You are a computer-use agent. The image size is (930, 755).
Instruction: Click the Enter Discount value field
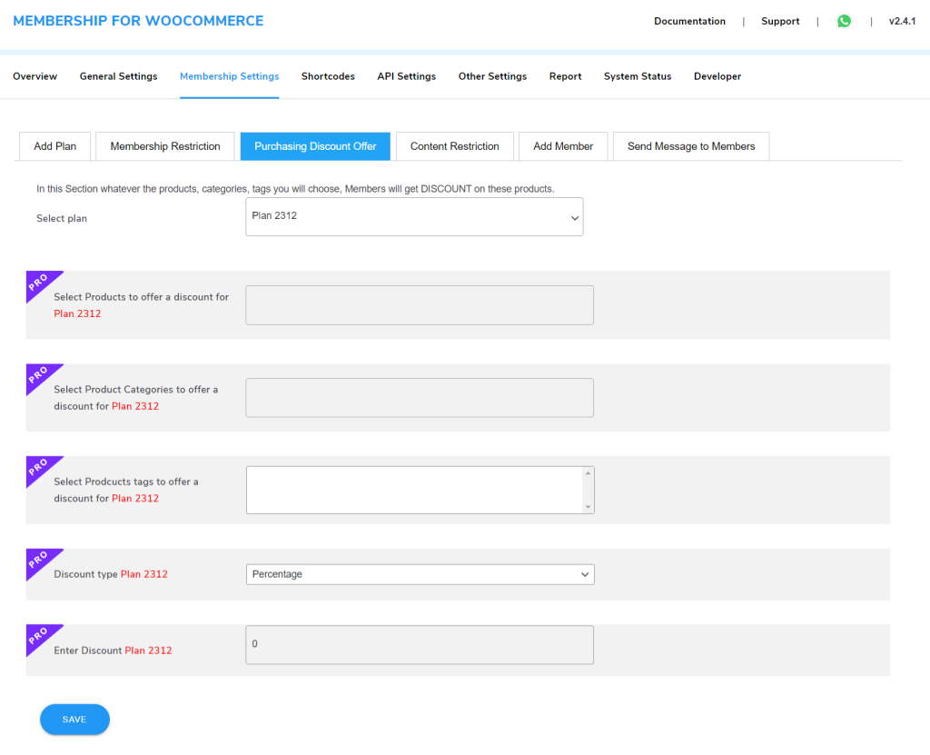[x=420, y=644]
